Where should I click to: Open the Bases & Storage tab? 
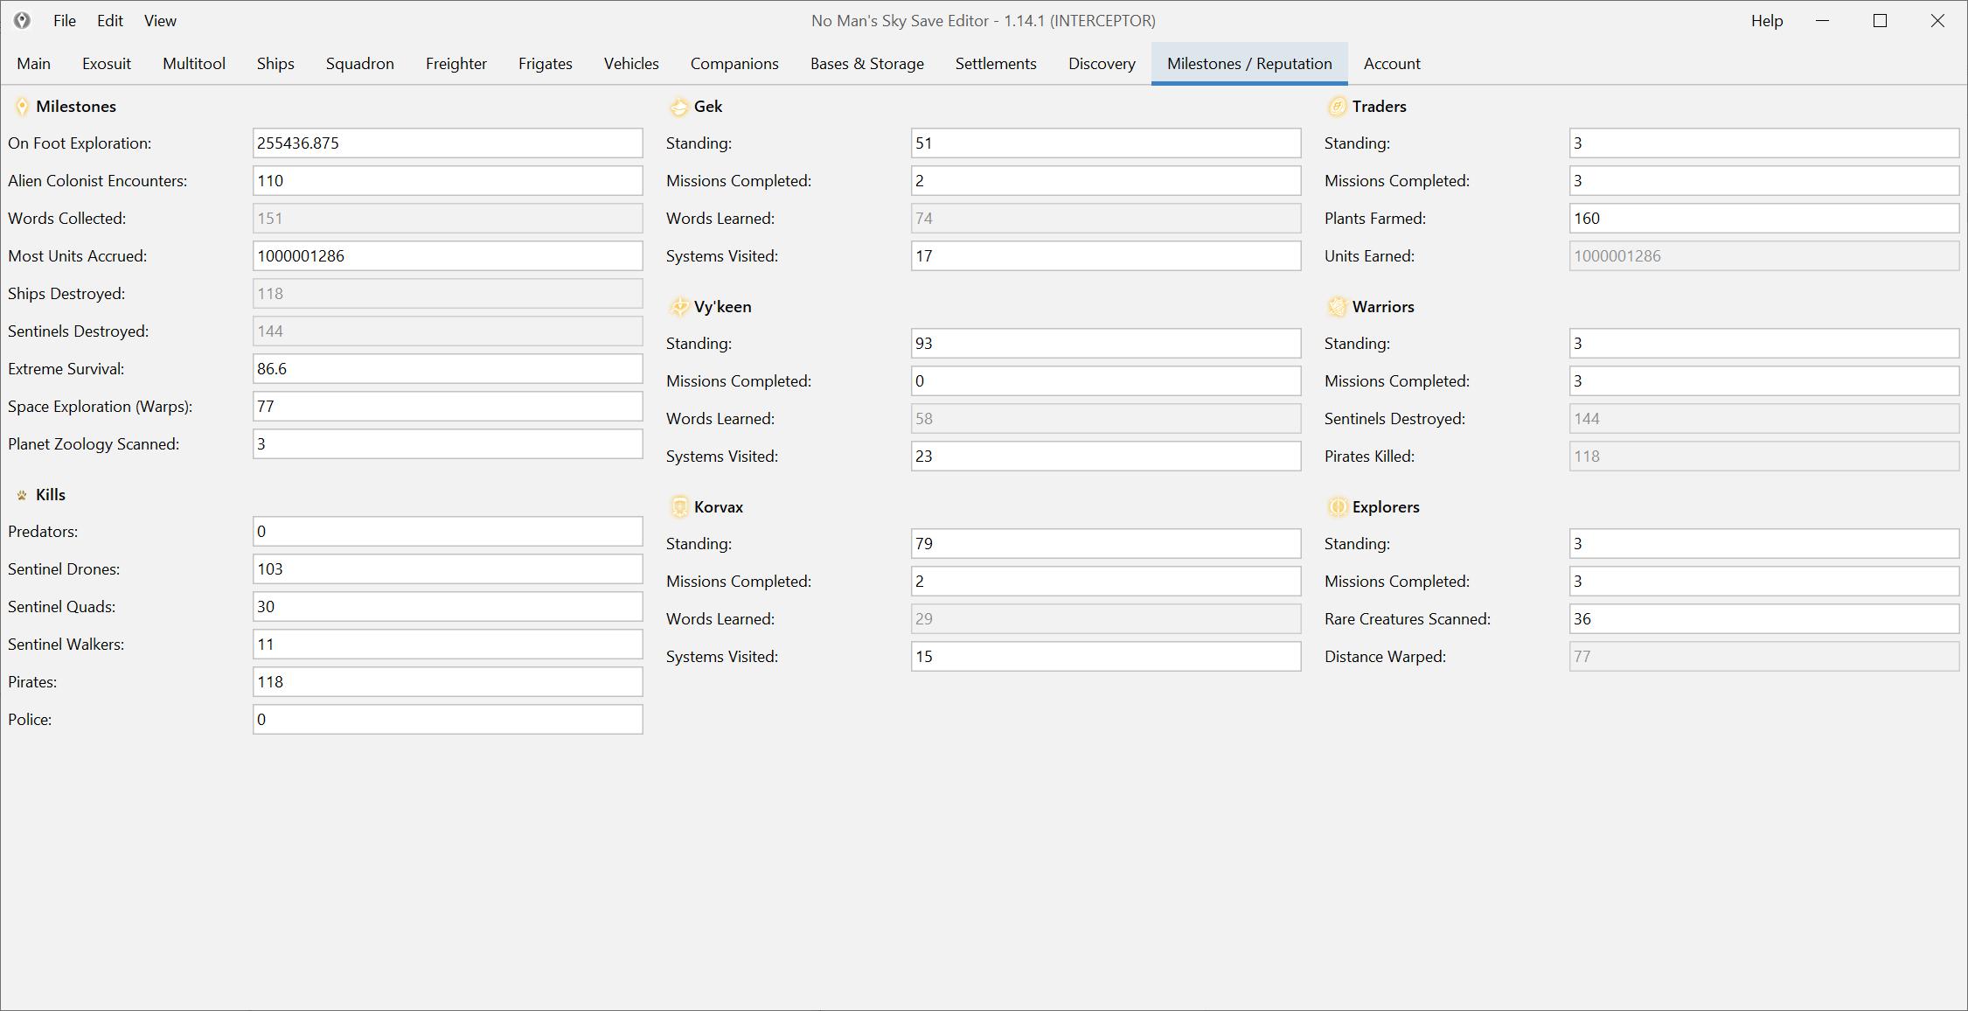click(866, 64)
